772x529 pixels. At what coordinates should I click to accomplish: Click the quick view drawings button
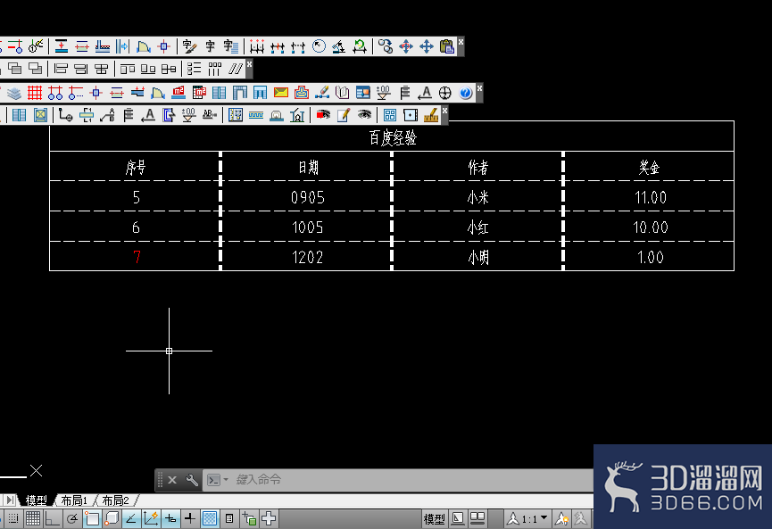477,518
